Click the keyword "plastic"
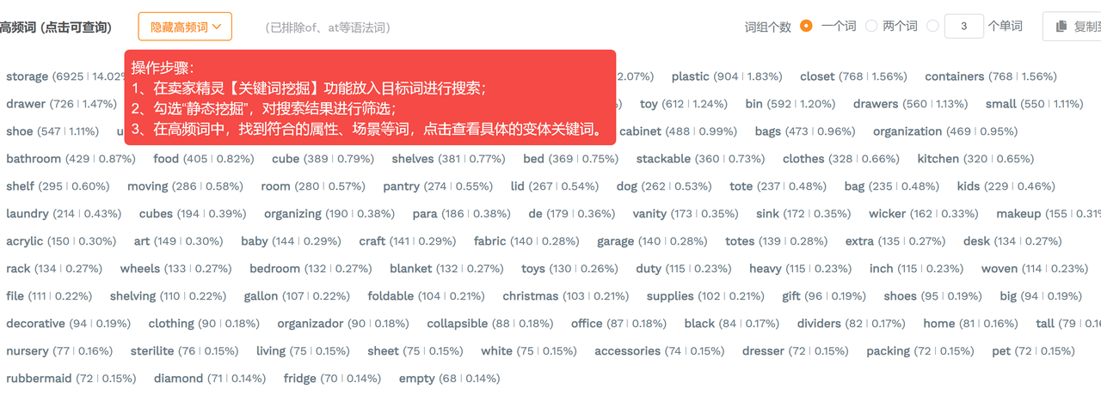The width and height of the screenshot is (1101, 395). [691, 76]
